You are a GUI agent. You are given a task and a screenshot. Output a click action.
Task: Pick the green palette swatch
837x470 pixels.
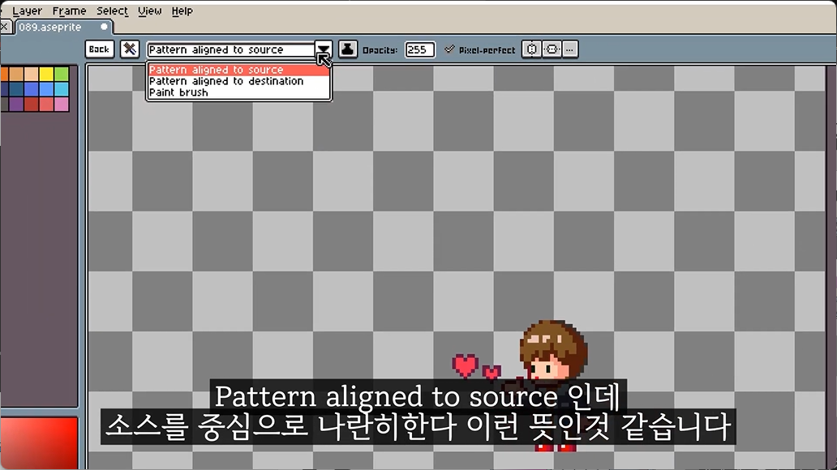click(62, 74)
